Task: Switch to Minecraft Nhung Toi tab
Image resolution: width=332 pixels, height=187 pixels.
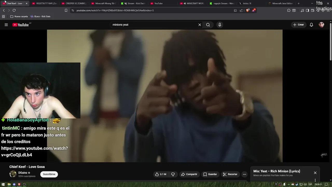Action: 103,3
